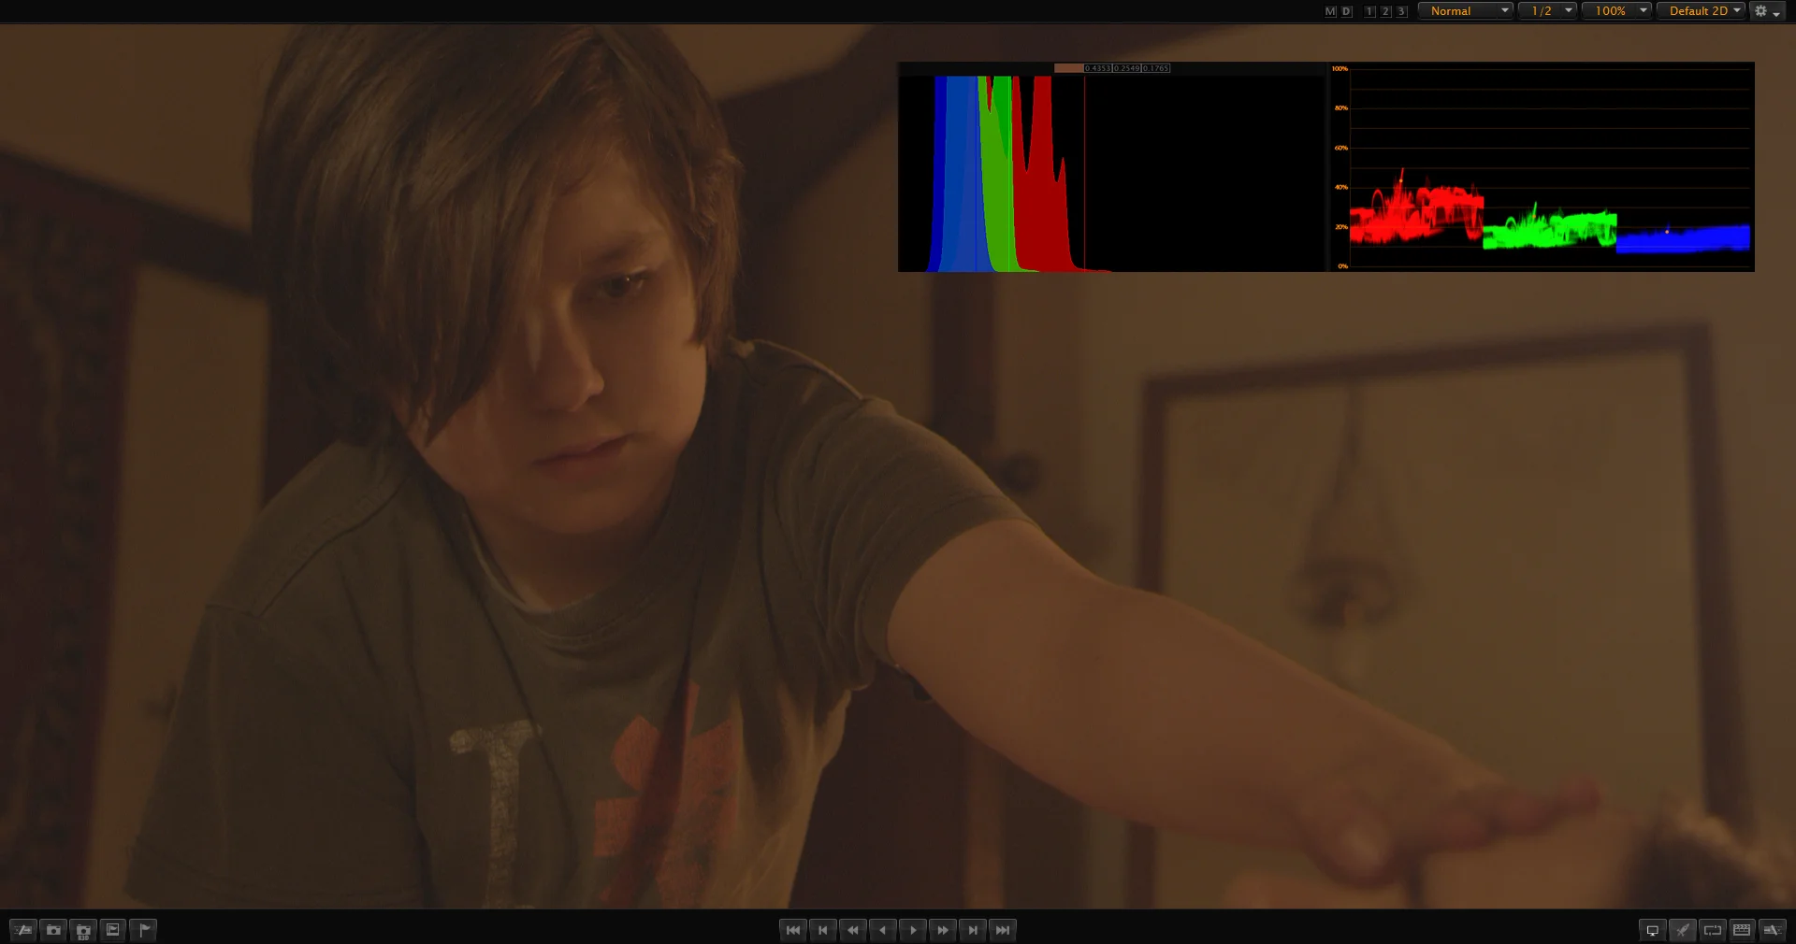Click the fast forward button
The height and width of the screenshot is (944, 1796).
pyautogui.click(x=943, y=930)
